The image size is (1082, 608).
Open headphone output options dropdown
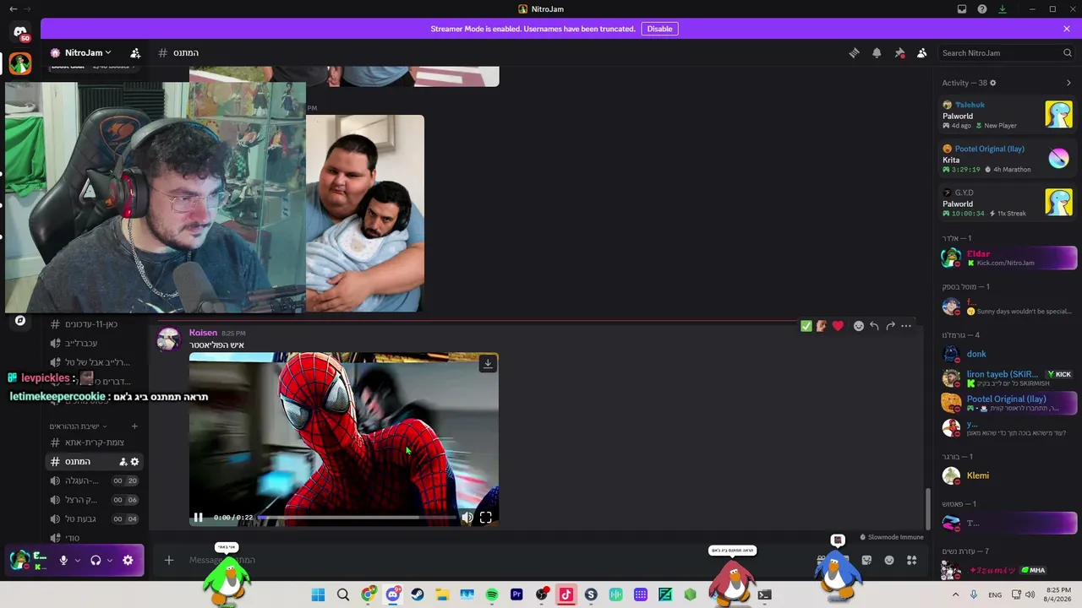pos(110,560)
